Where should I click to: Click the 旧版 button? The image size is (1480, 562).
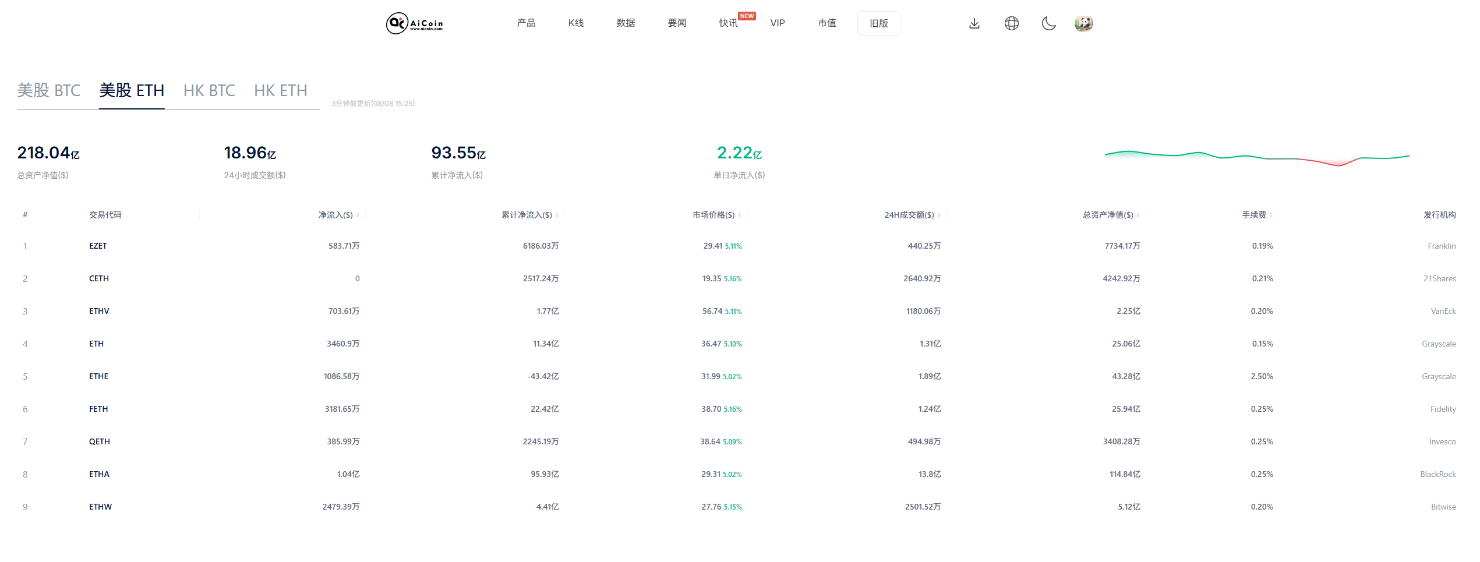click(878, 23)
